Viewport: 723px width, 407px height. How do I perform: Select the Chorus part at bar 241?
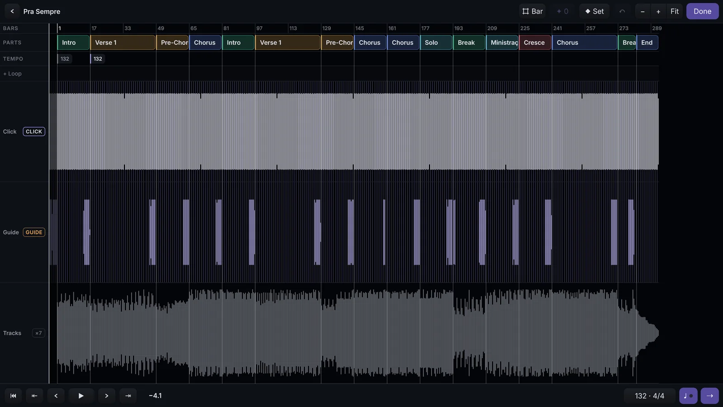coord(585,43)
